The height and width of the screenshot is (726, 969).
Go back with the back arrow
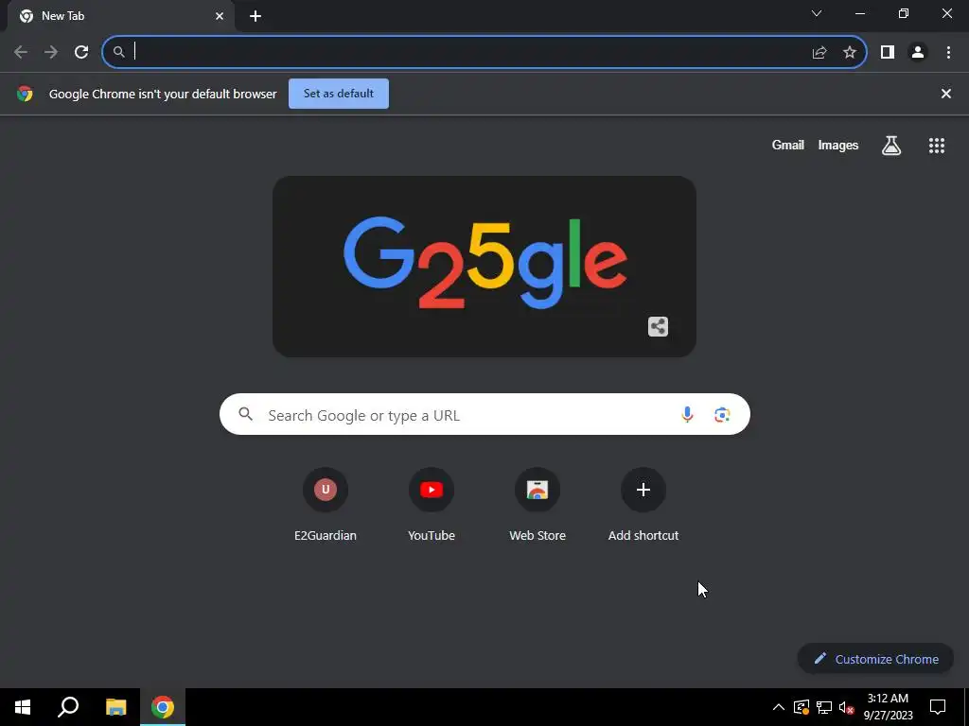pos(21,53)
